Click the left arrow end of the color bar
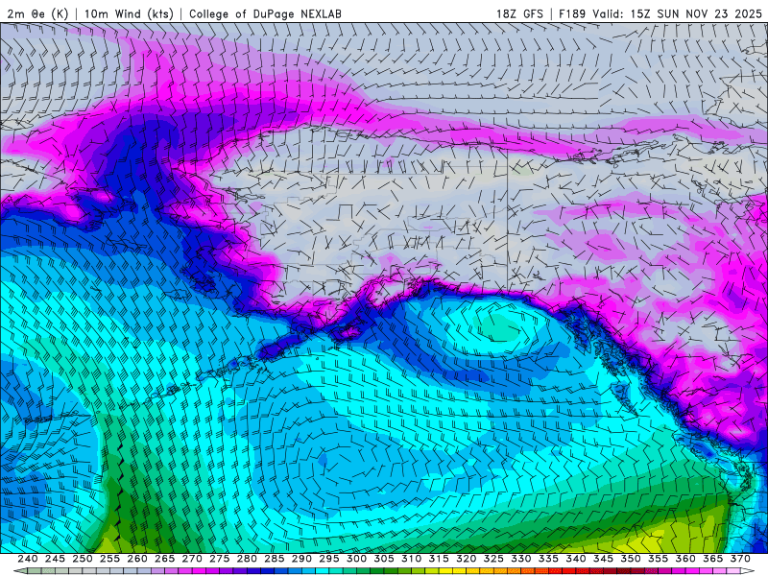 20,571
